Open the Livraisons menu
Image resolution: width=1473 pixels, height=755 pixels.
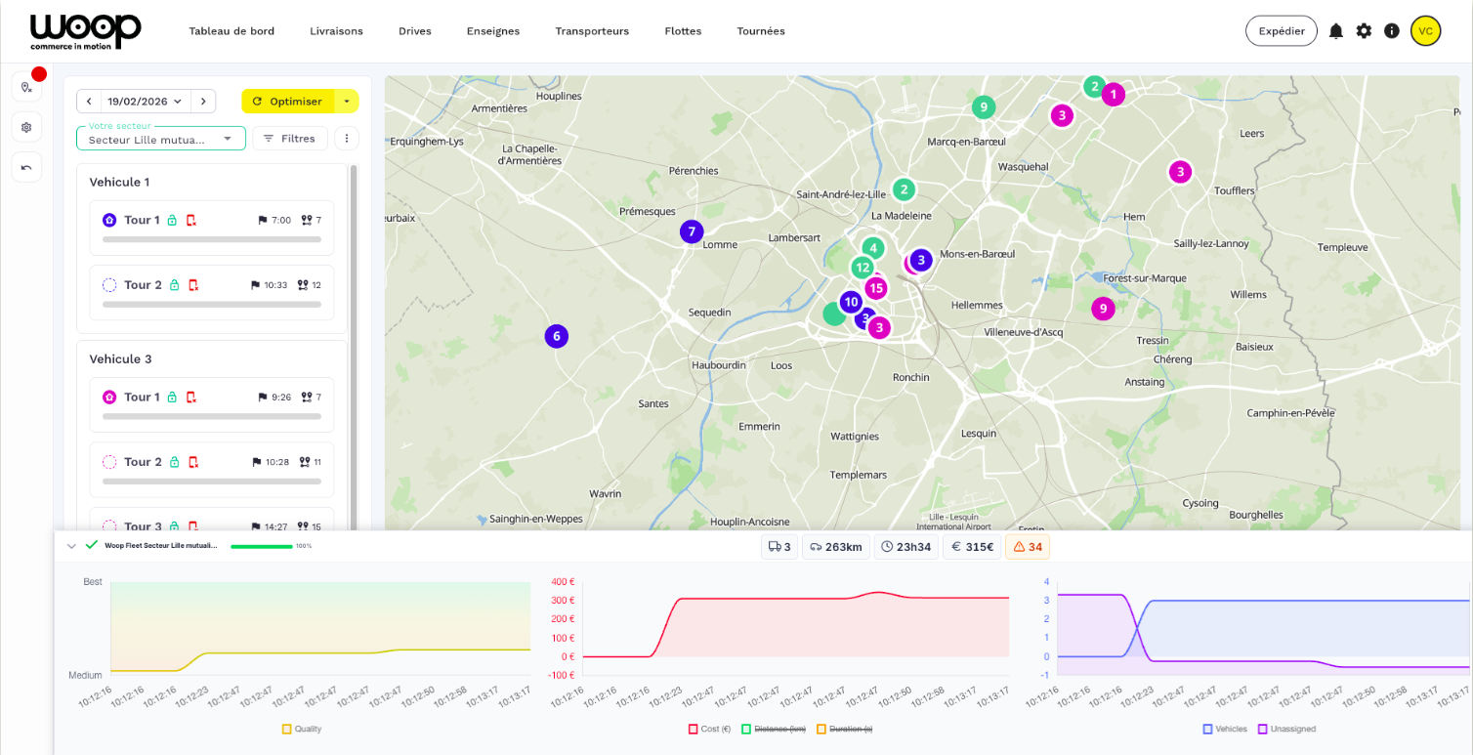pyautogui.click(x=336, y=31)
